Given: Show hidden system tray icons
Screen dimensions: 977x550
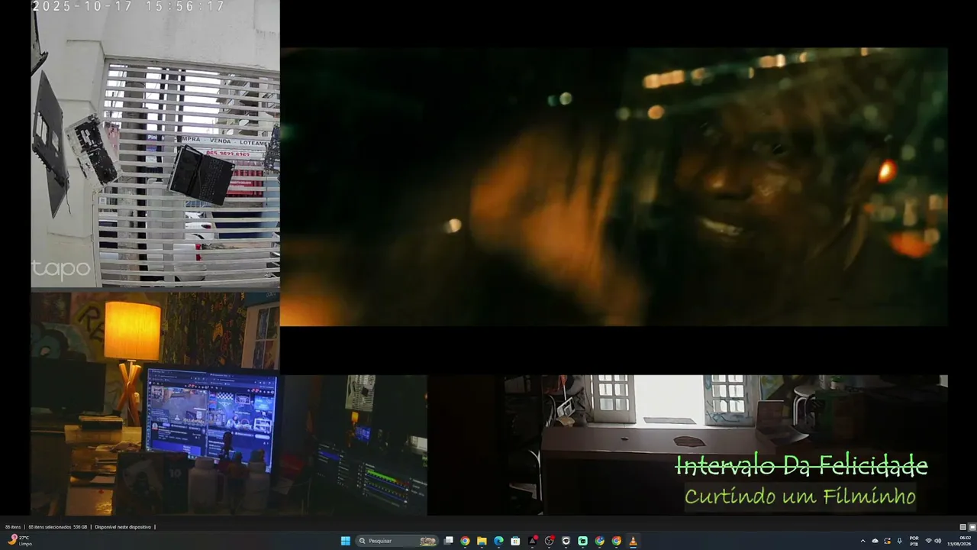Looking at the screenshot, I should [x=863, y=541].
